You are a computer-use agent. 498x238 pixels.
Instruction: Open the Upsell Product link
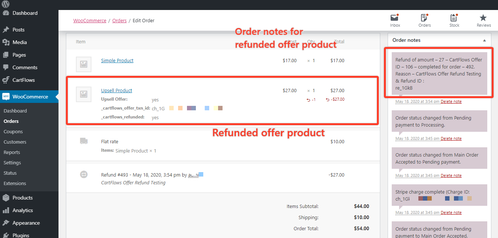pyautogui.click(x=116, y=90)
